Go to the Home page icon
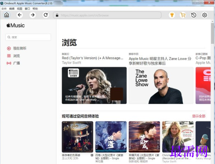This screenshot has width=215, height=164. coord(6,15)
